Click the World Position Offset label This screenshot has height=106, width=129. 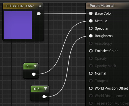(111, 88)
